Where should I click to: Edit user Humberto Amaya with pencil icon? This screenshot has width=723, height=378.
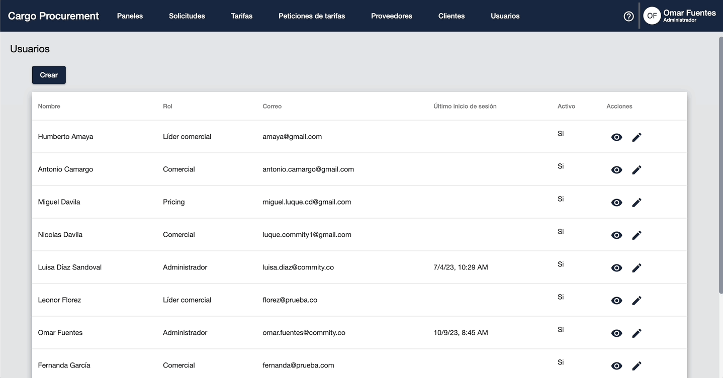637,137
